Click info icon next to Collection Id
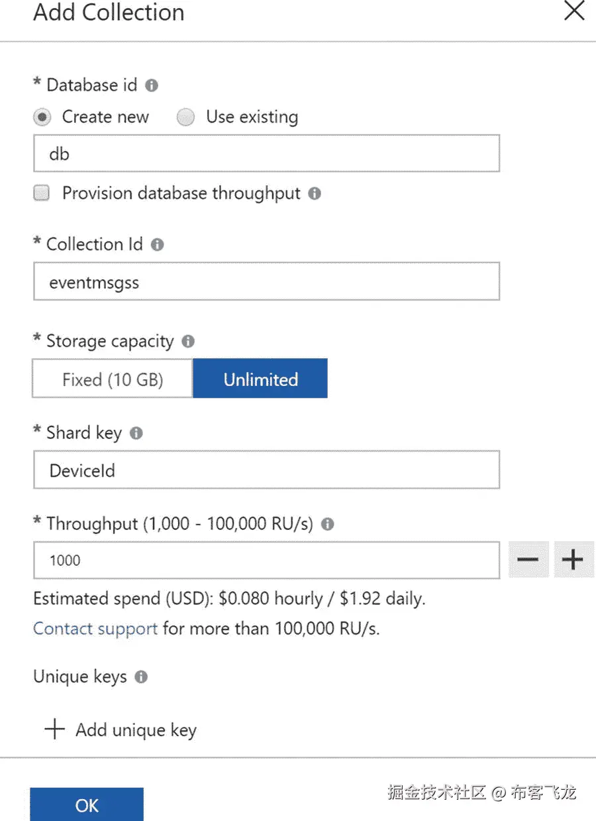Viewport: 596px width, 821px height. (157, 245)
